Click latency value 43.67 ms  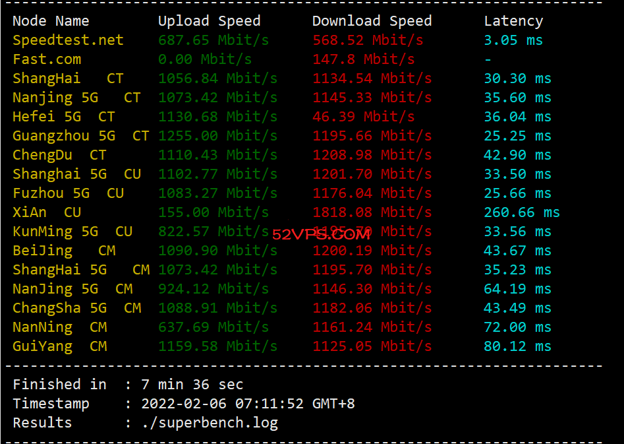pyautogui.click(x=518, y=251)
